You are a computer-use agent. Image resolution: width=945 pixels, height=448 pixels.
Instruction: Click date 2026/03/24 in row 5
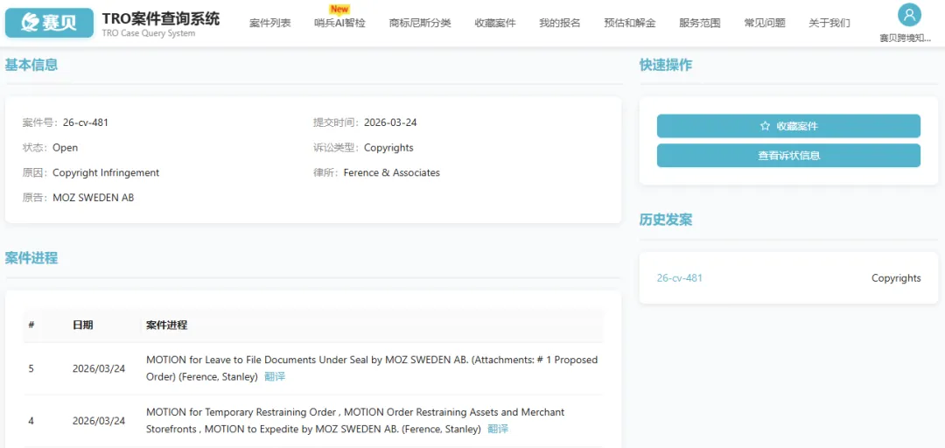[99, 368]
